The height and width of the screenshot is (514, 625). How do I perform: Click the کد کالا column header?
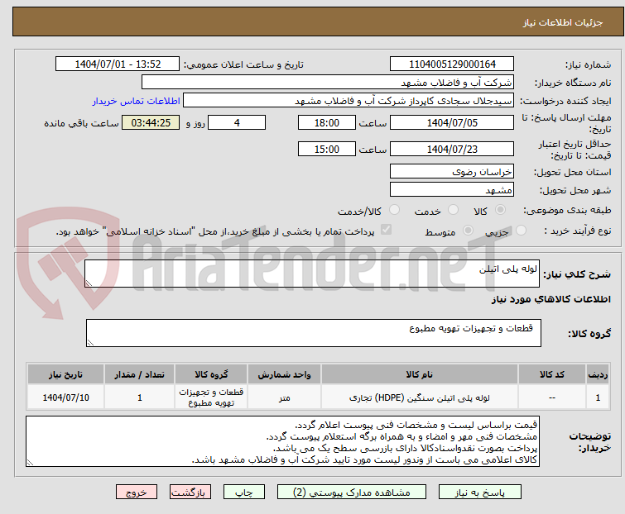pyautogui.click(x=551, y=374)
